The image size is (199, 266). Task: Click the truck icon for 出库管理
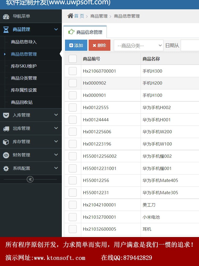pos(6,129)
